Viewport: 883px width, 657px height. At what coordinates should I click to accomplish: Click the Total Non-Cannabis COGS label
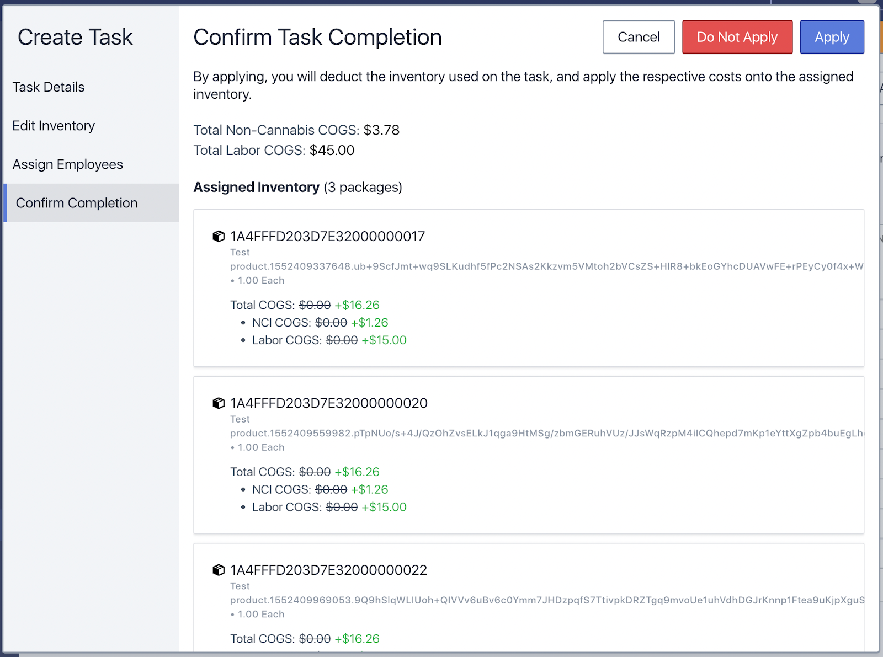coord(276,130)
